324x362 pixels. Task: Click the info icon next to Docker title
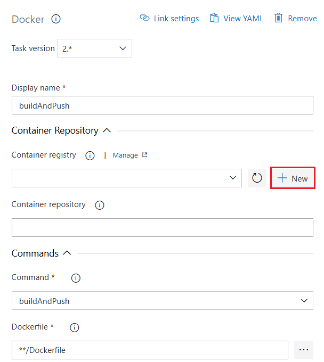pyautogui.click(x=56, y=19)
